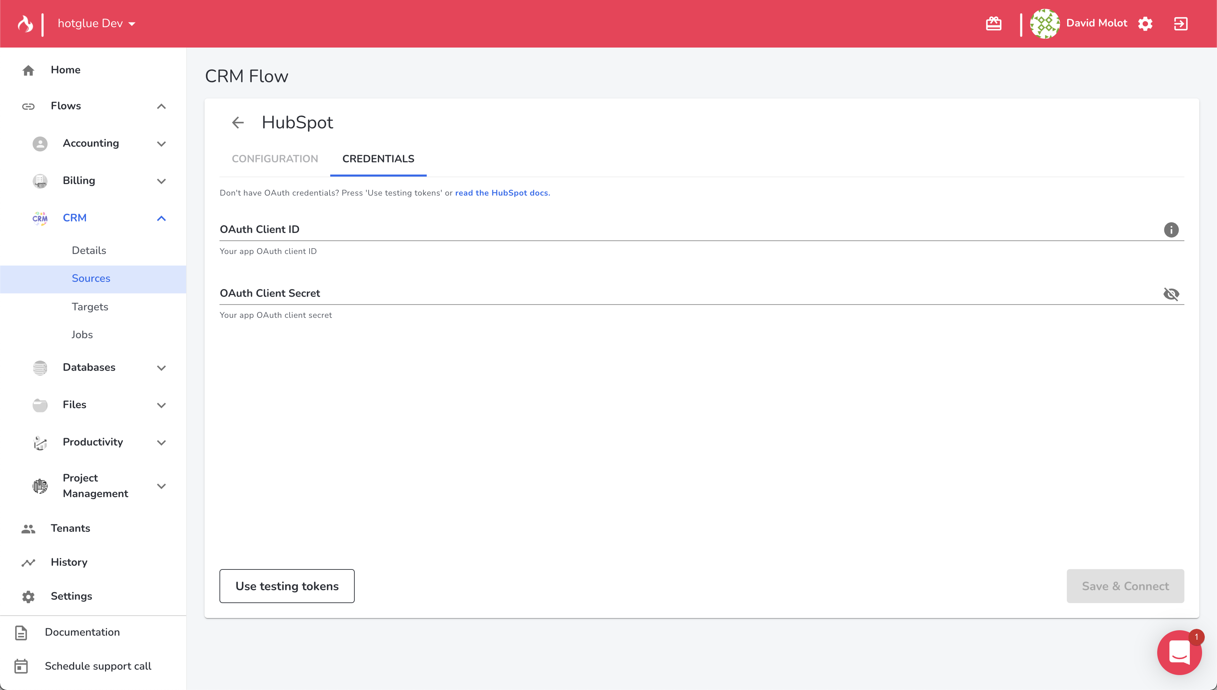Click the sidebar Settings gear icon
Screen dimensions: 1217x690
29,597
